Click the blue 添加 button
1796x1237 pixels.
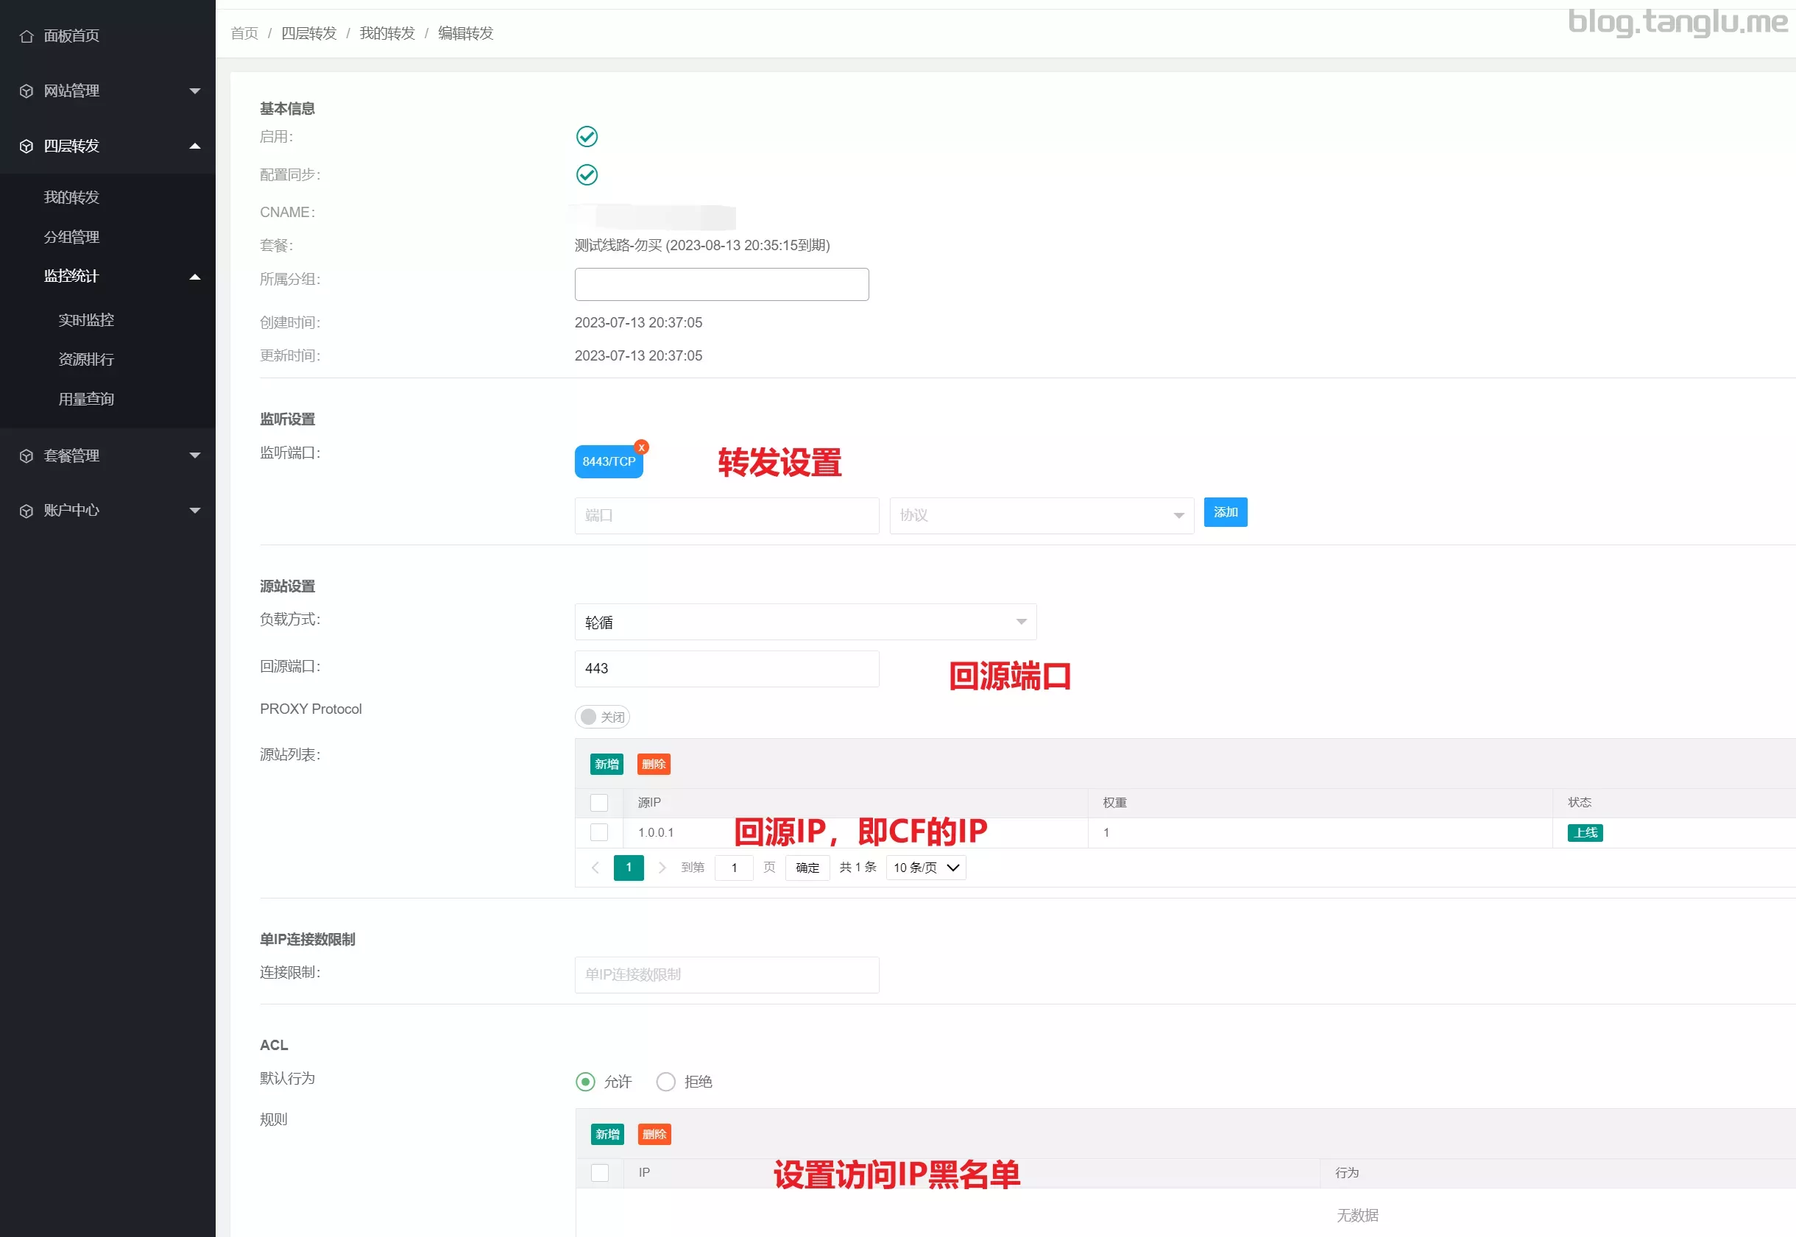(x=1225, y=512)
